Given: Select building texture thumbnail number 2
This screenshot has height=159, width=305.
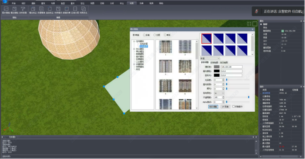Looking at the screenshot, I should coord(186,46).
